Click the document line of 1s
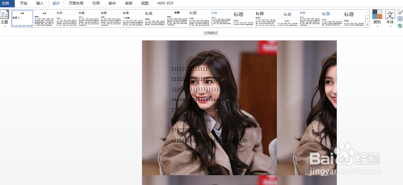403x185 pixels. (190, 69)
